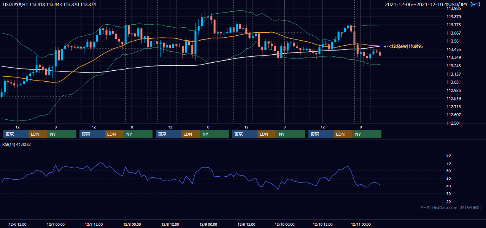Click the first 東京 session box (12/6)

16,134
